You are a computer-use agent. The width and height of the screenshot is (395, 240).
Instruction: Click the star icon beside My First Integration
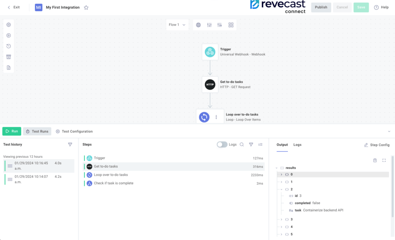click(x=86, y=7)
